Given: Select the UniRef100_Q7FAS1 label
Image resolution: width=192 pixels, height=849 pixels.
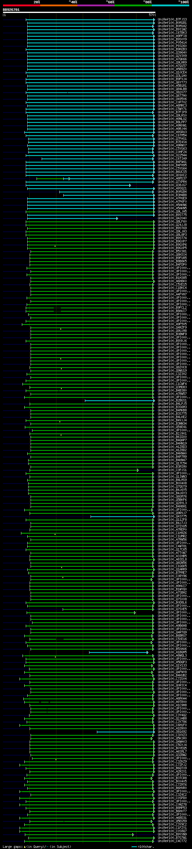Looking at the screenshot, I should coord(172,139).
